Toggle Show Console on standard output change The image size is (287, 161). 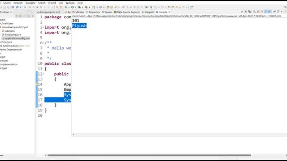(266, 12)
